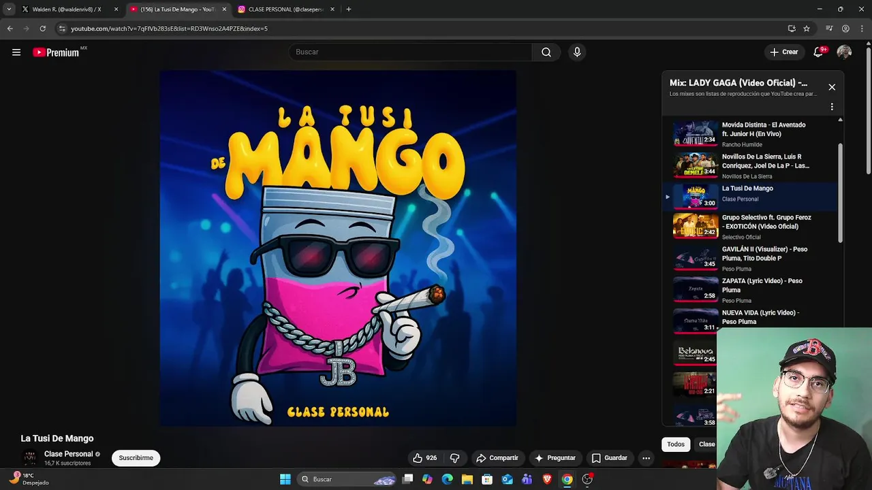Open the tab search dropdown arrow
This screenshot has height=490, width=872.
pos(9,10)
